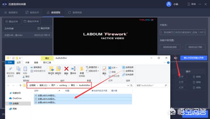This screenshot has height=119, width=210.
Task: Click the 系统 (C:) breadcrumb
Action: pos(43,85)
